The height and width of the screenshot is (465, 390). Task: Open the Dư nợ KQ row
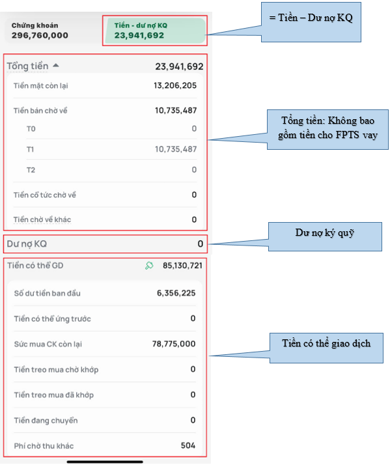[x=105, y=244]
